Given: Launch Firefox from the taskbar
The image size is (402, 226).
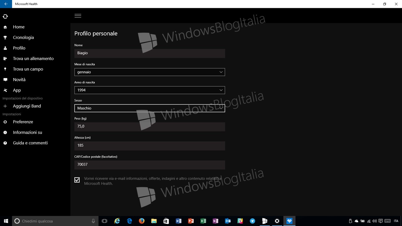Looking at the screenshot, I should coord(141,221).
